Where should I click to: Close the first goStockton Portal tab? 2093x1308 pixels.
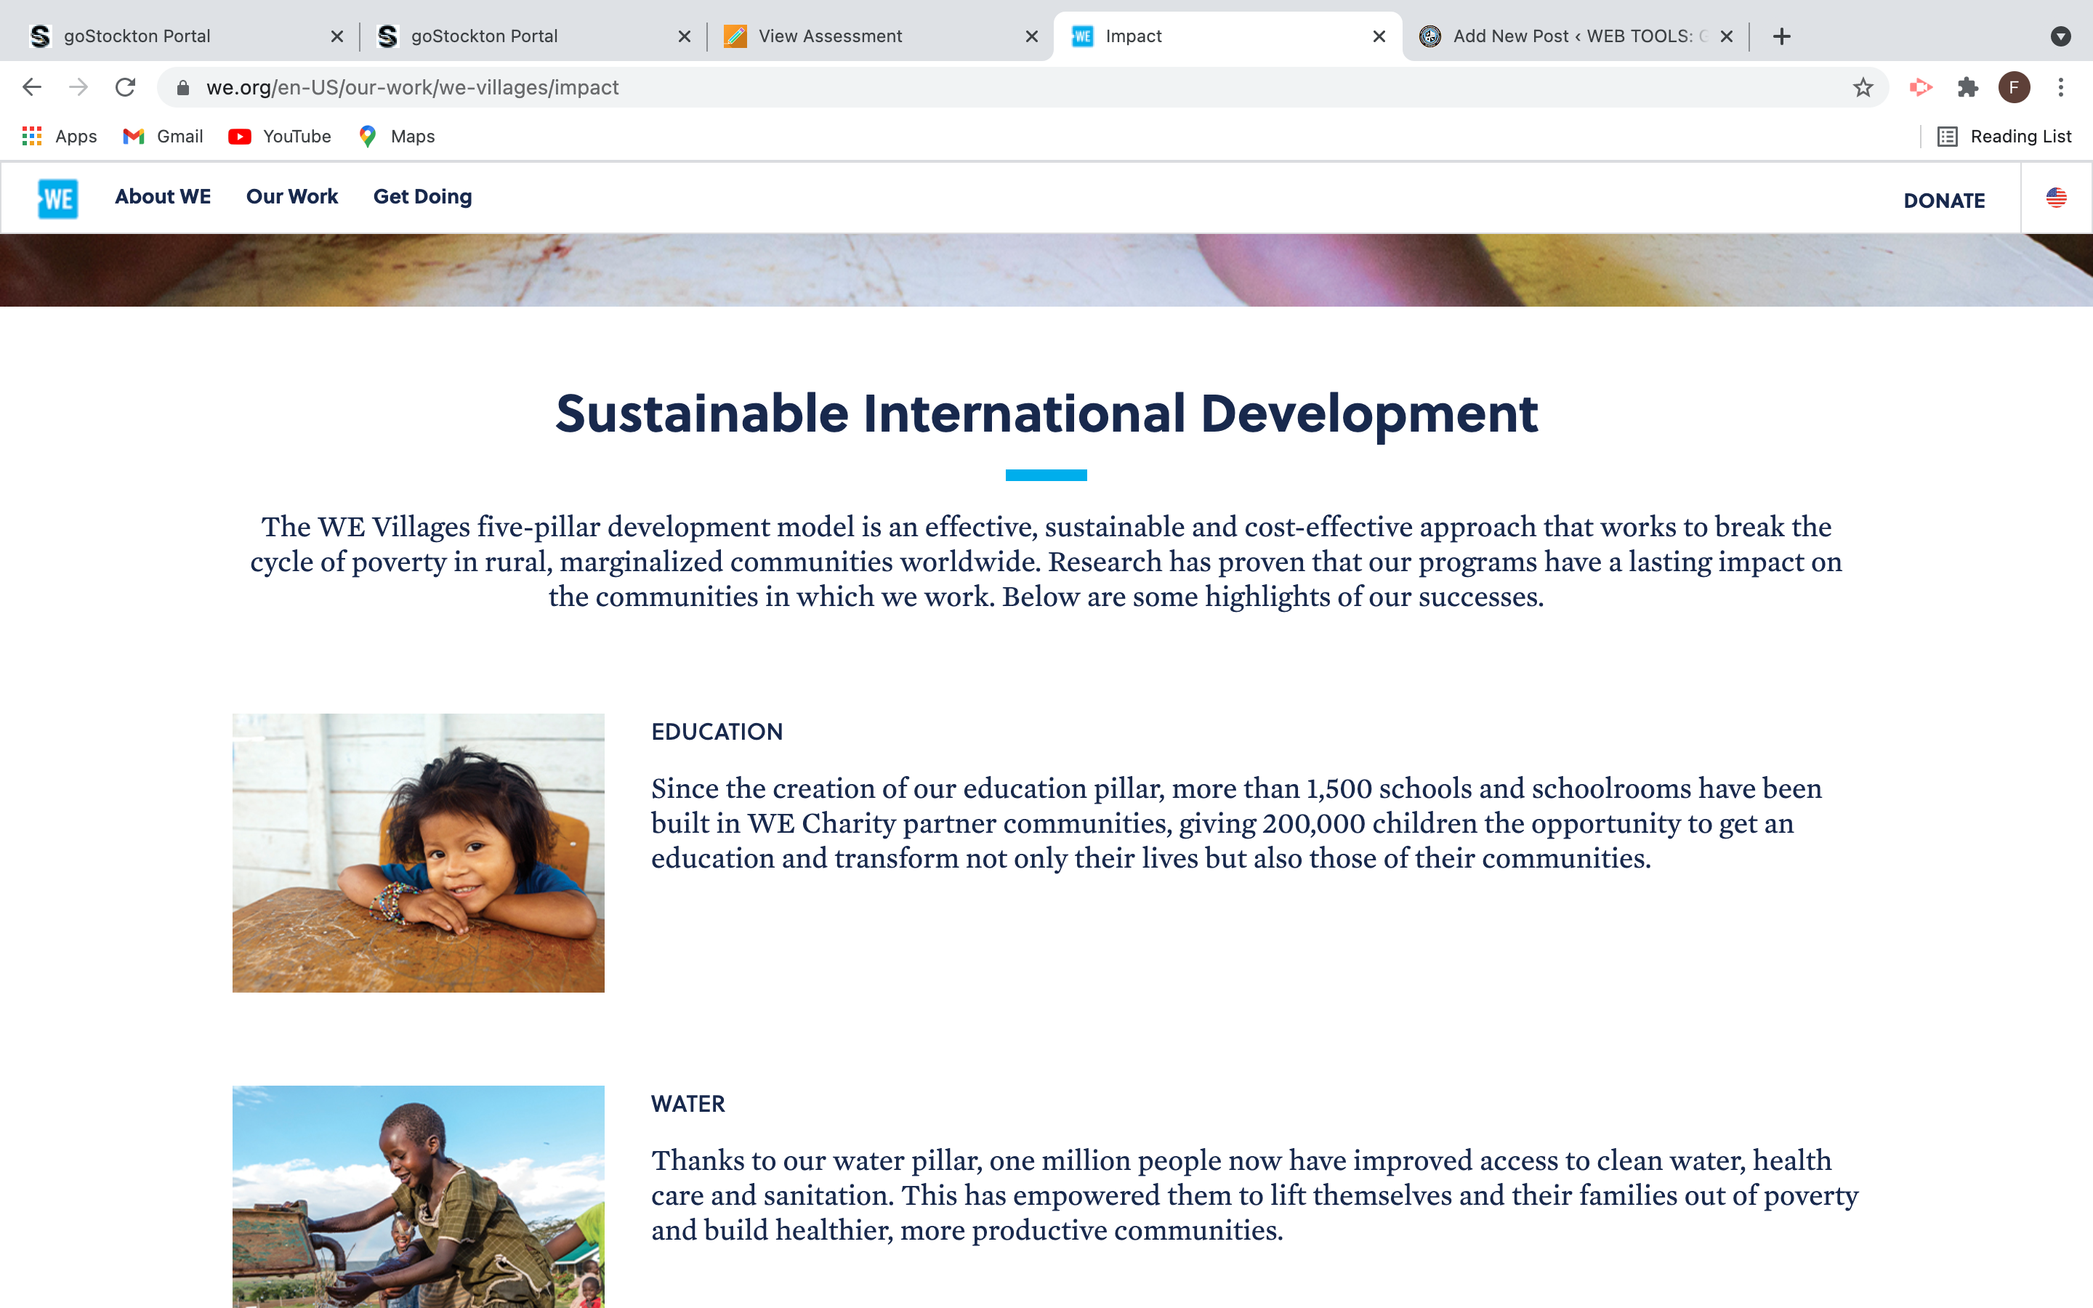click(337, 36)
